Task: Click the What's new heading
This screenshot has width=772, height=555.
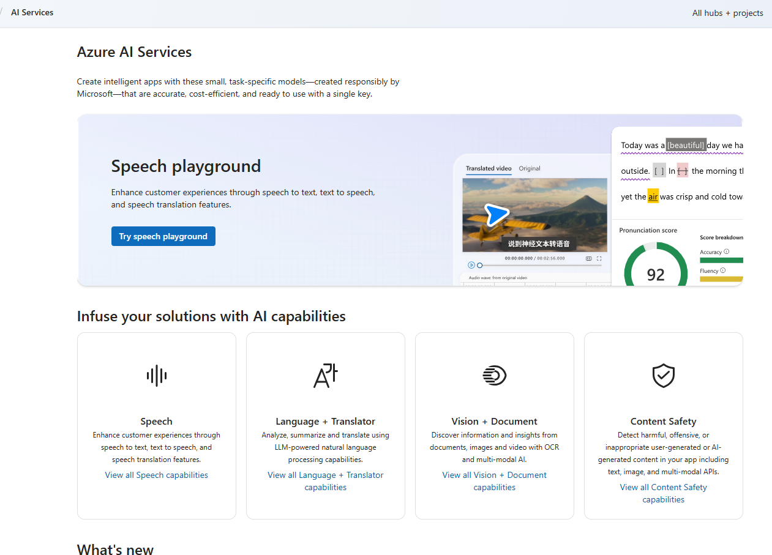Action: tap(115, 549)
